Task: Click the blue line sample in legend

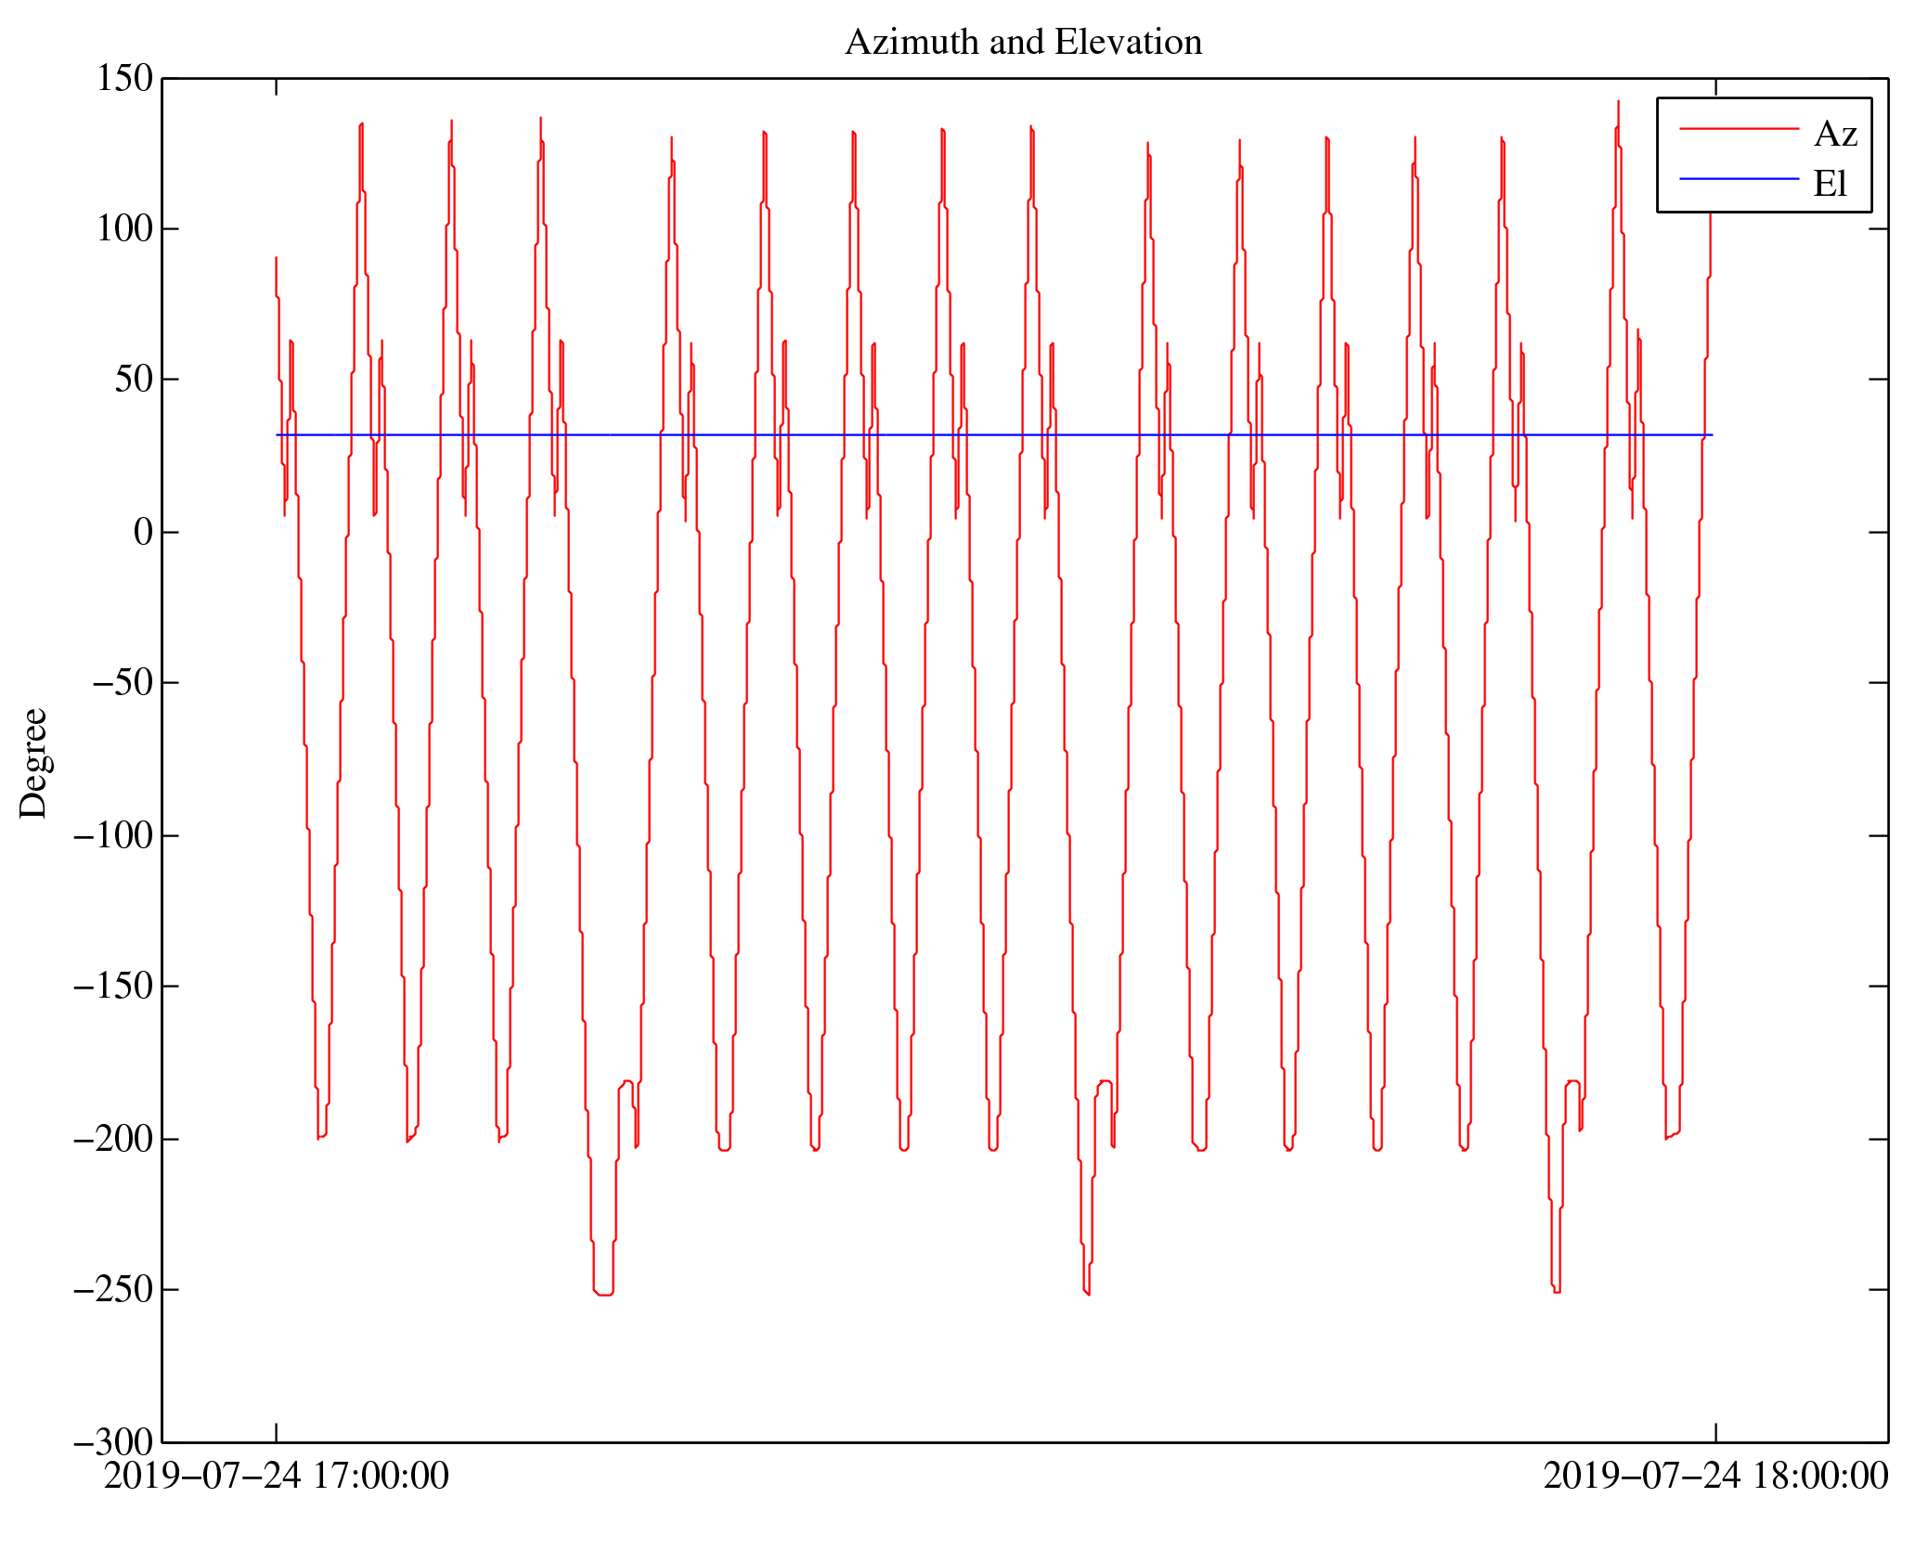Action: click(1739, 178)
